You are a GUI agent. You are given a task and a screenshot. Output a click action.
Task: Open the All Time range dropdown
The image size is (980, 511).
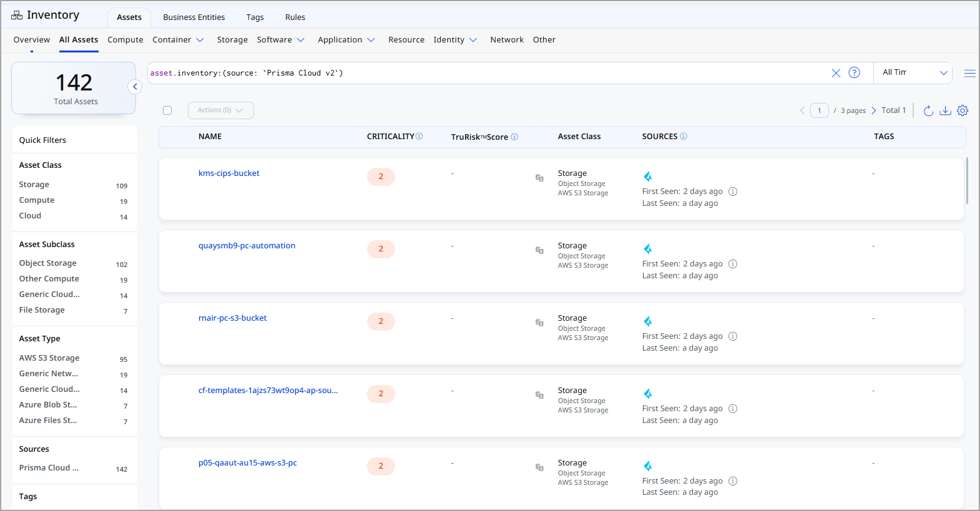coord(913,73)
